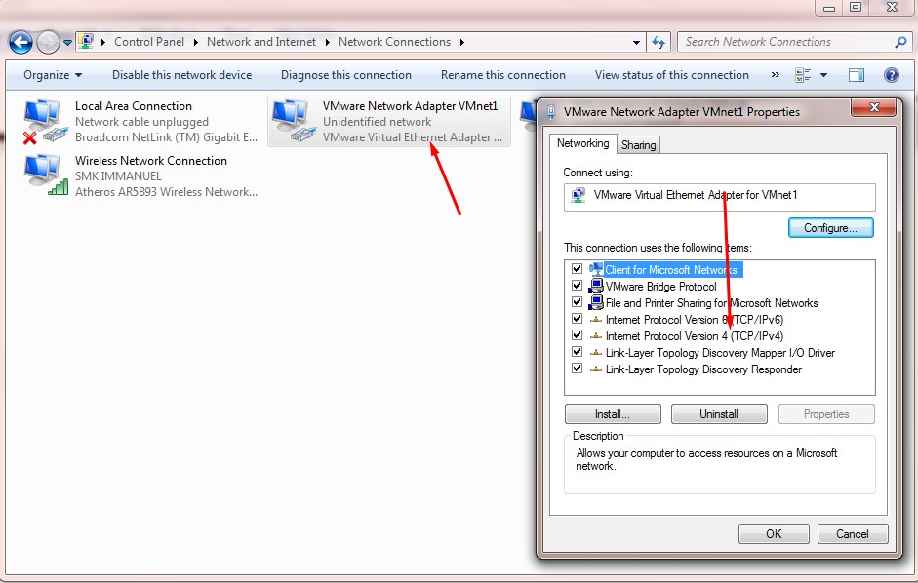Select Internet Protocol Version 6 (TCP/IPv6)
This screenshot has width=918, height=583.
pos(695,320)
